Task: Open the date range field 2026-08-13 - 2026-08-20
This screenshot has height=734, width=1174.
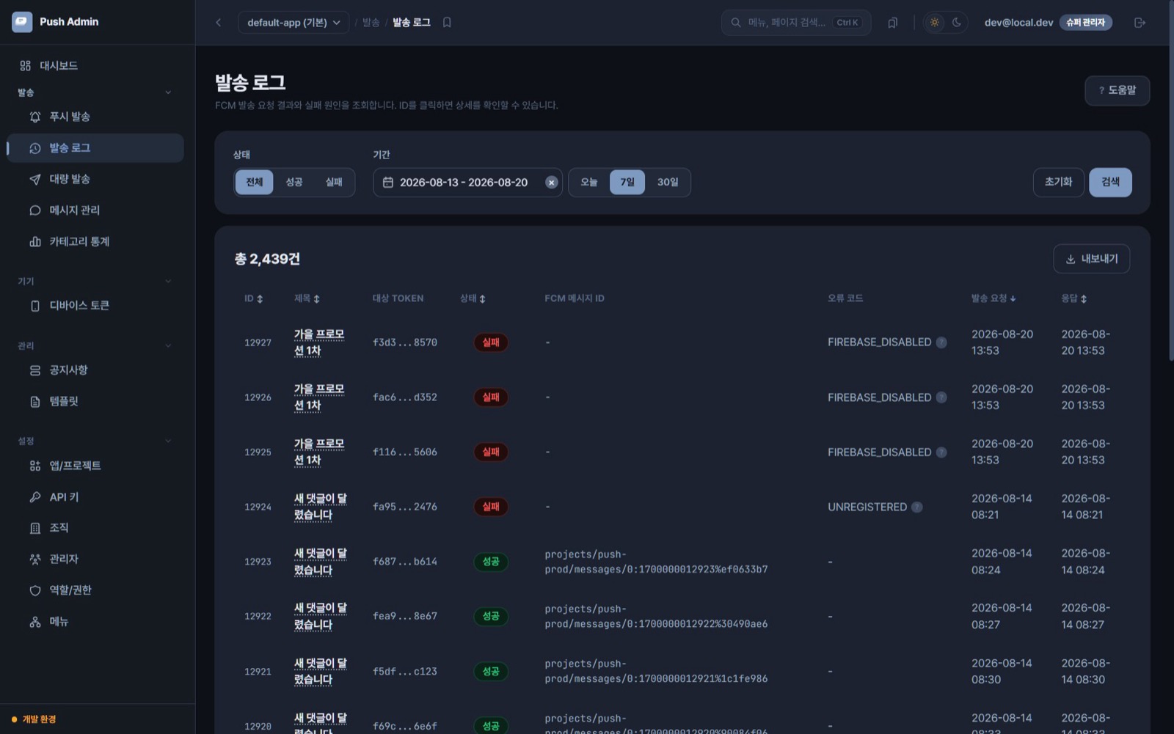Action: pos(467,183)
